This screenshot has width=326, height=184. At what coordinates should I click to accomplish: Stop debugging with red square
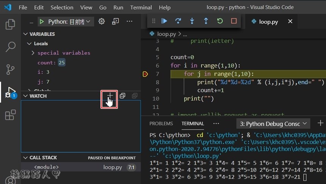pos(234,21)
